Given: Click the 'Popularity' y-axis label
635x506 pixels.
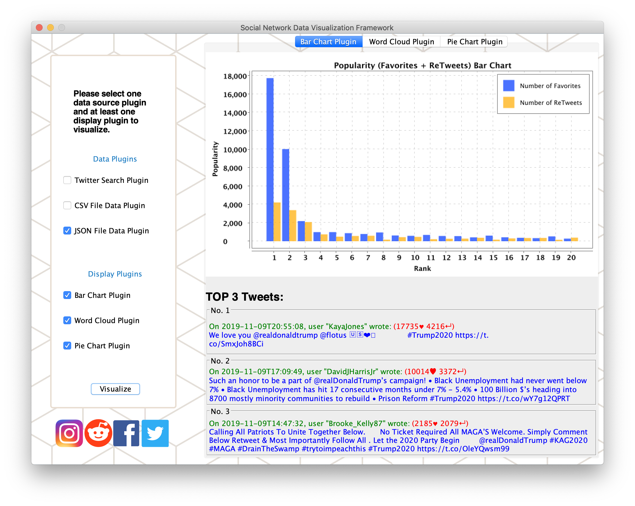Looking at the screenshot, I should pyautogui.click(x=215, y=159).
